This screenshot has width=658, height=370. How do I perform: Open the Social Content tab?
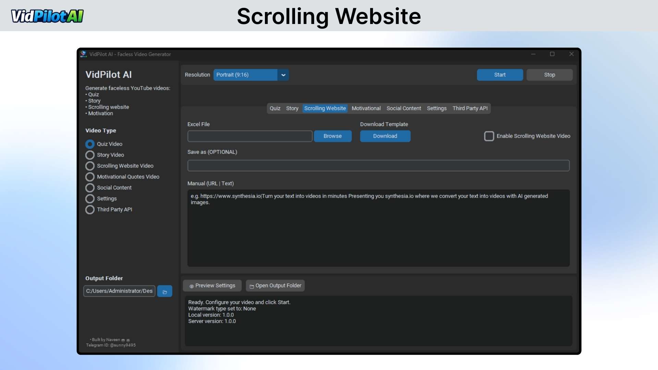click(x=404, y=108)
